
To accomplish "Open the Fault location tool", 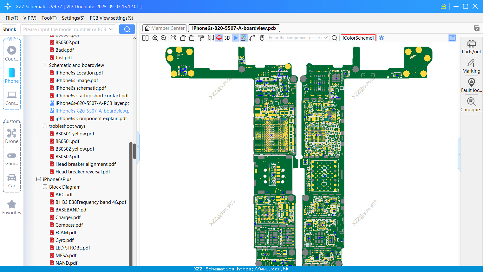I will [471, 85].
